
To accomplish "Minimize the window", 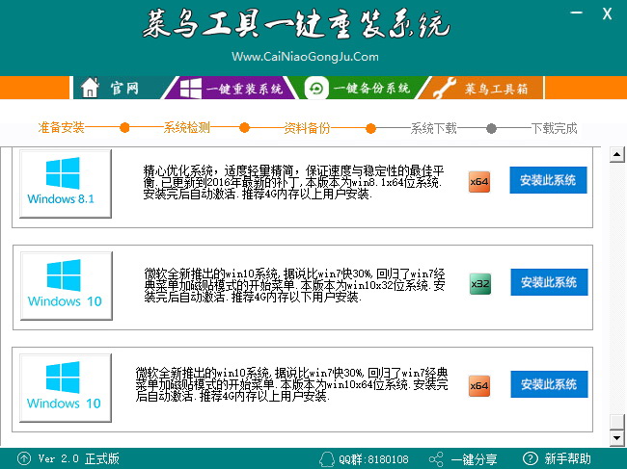I will [576, 13].
